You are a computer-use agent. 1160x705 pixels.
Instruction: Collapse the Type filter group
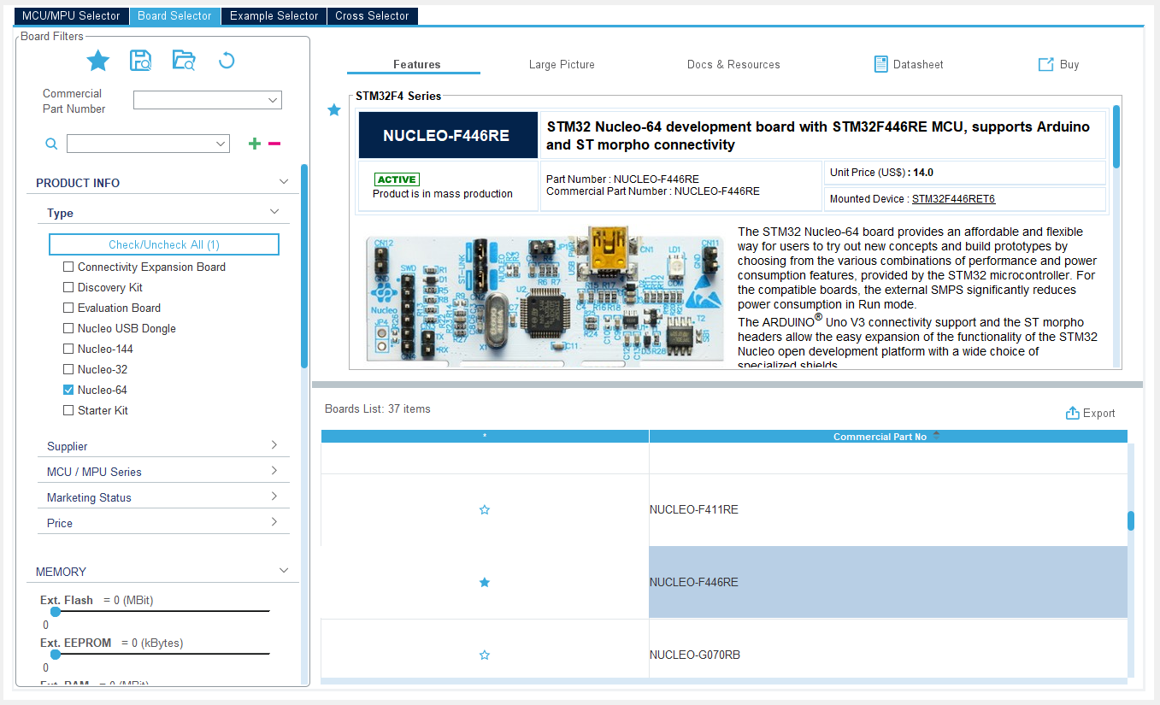coord(274,212)
